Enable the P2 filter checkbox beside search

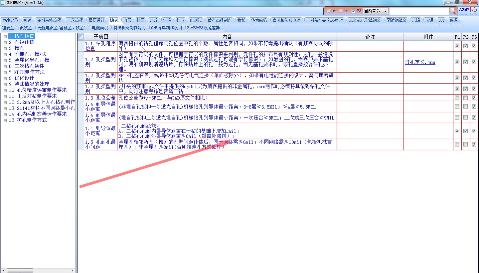(341, 11)
